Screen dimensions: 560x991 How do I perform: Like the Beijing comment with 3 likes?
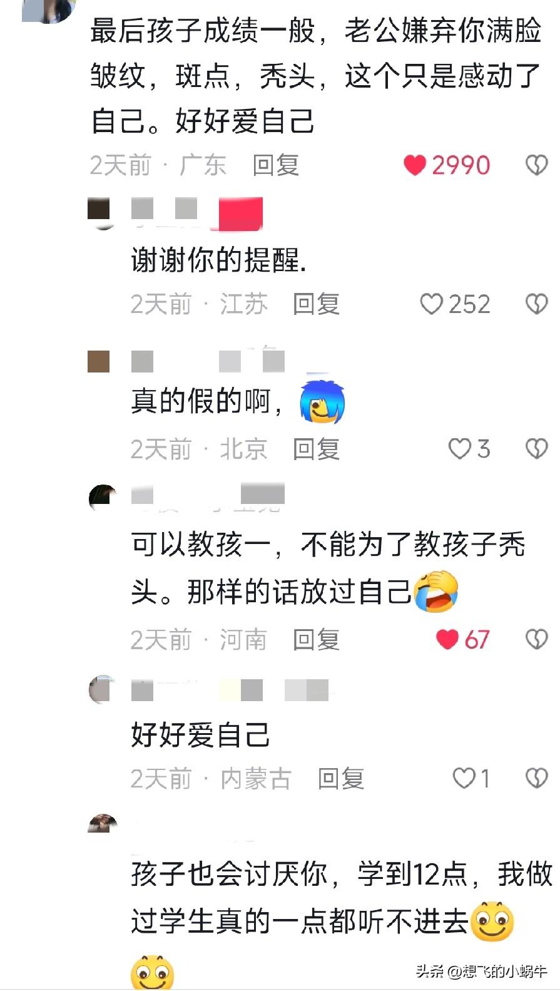460,449
